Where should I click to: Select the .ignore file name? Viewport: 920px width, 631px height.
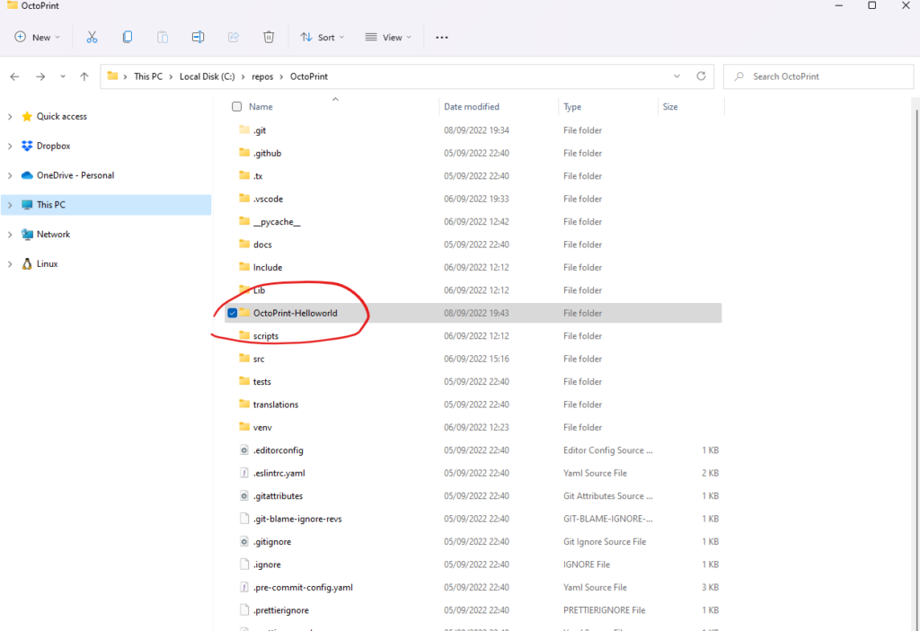(267, 564)
